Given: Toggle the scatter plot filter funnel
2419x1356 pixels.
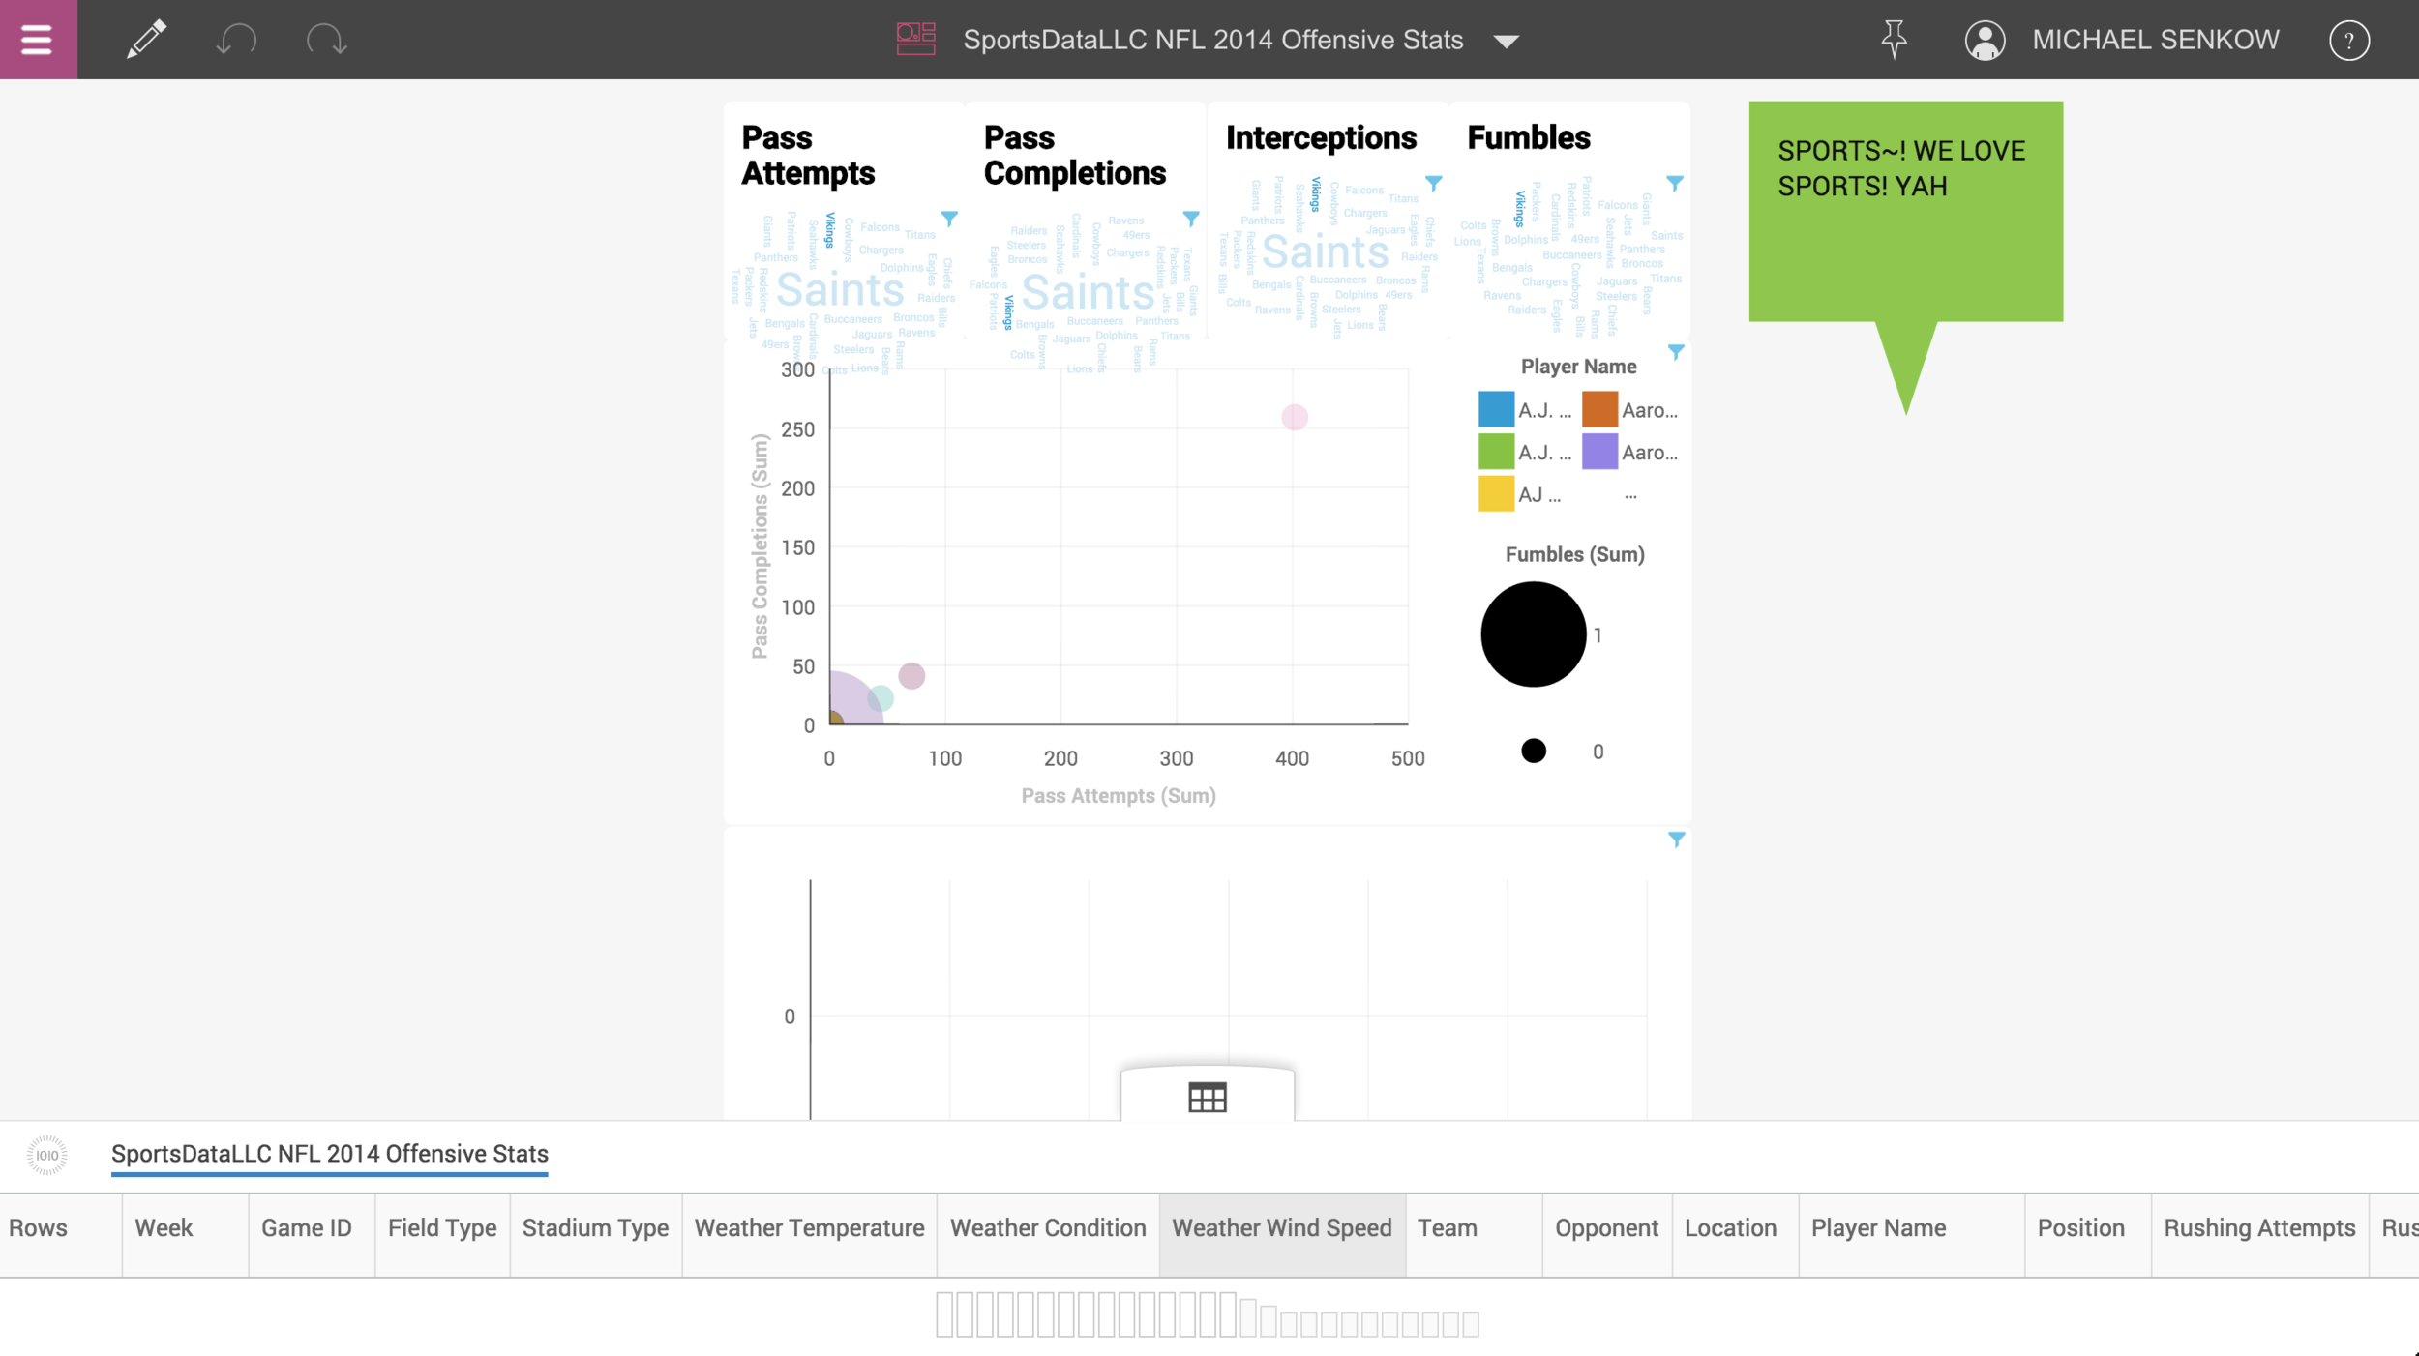Looking at the screenshot, I should click(x=1676, y=840).
